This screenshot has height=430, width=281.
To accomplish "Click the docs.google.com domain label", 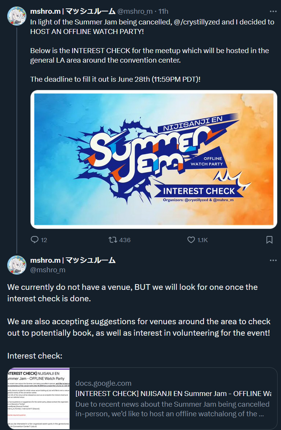I will click(103, 383).
